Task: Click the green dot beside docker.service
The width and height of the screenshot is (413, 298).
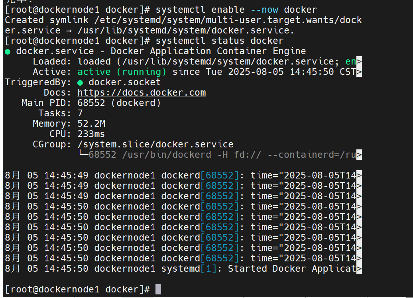Action: [8, 52]
